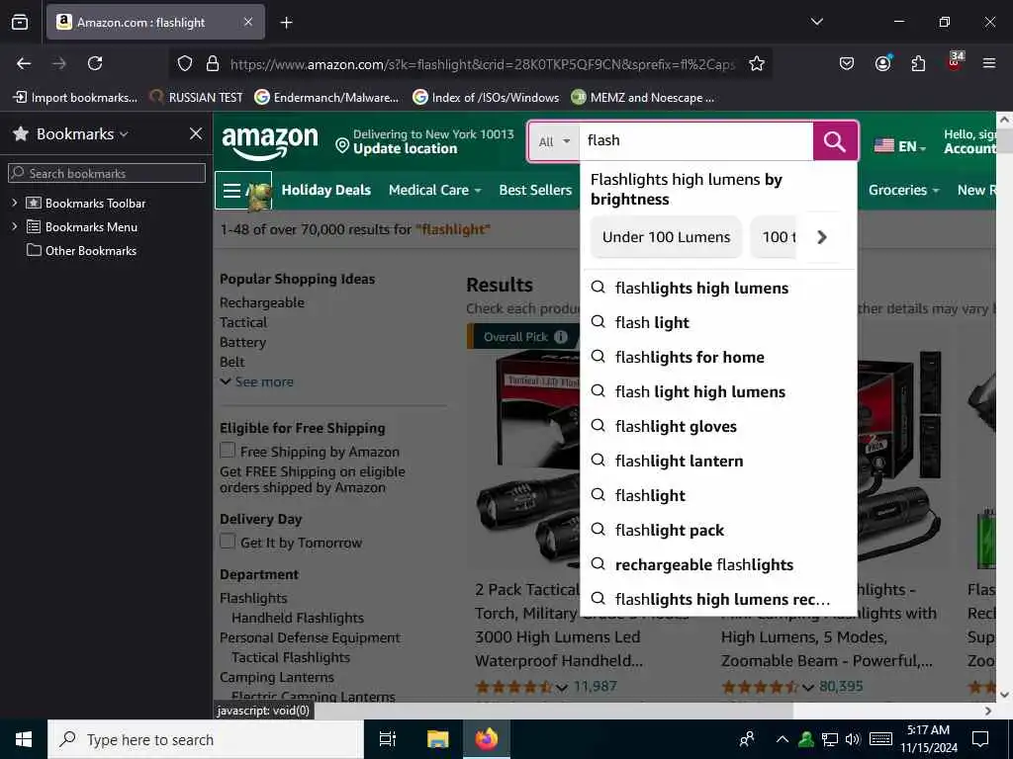Click the padlock site information icon

tap(212, 63)
